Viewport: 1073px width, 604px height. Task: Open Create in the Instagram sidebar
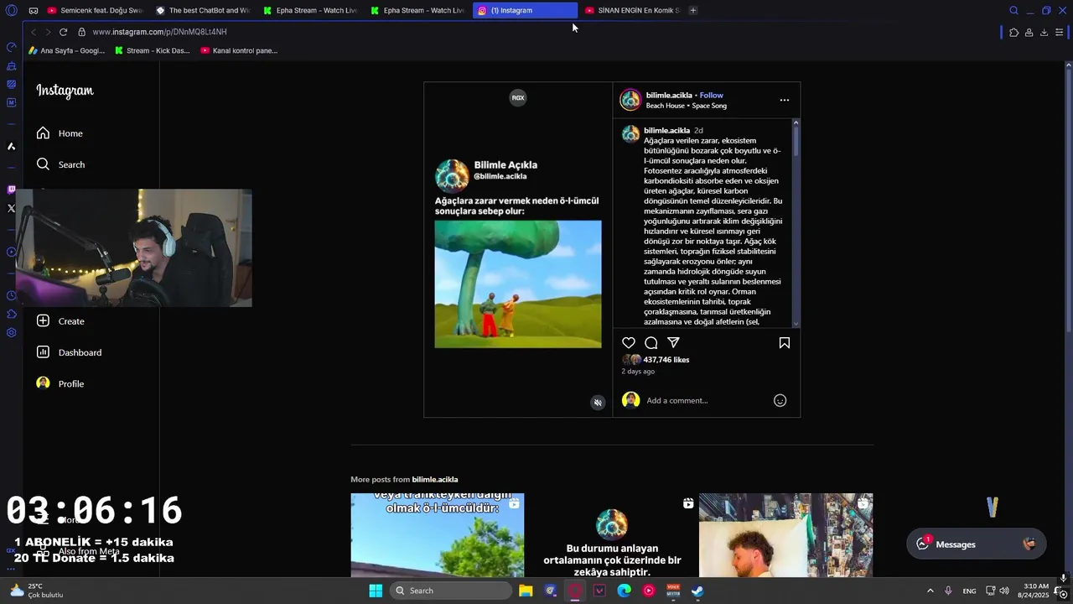[60, 321]
